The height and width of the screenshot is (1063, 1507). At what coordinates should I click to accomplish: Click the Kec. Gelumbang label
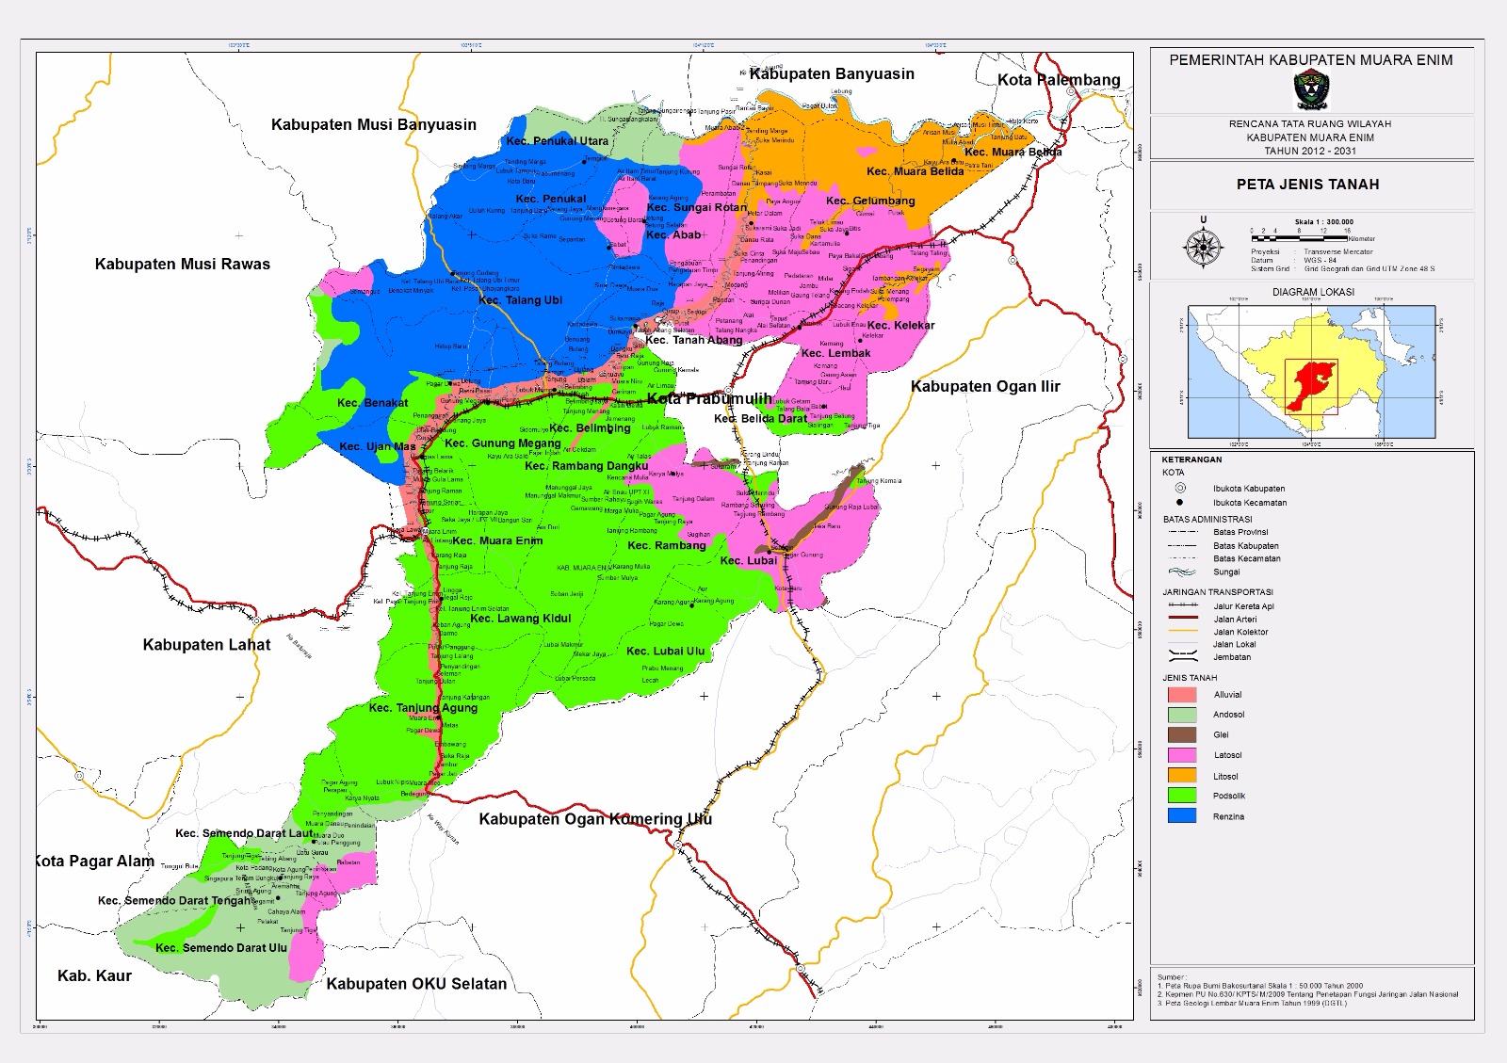point(870,201)
